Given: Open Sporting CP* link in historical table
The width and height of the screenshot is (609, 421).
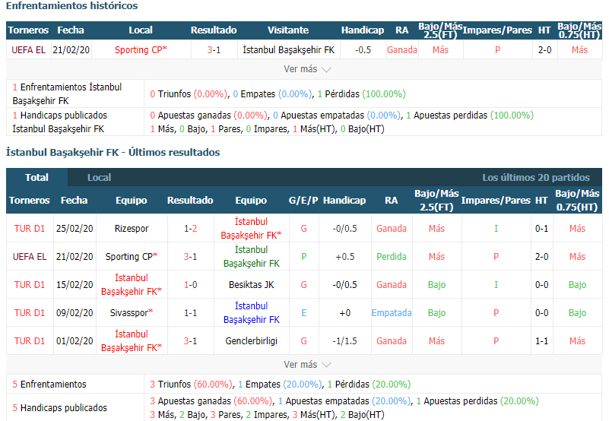Looking at the screenshot, I should click(x=141, y=49).
